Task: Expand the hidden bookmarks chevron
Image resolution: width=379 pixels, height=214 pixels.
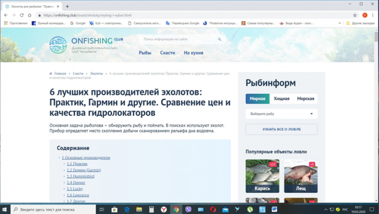Action: pyautogui.click(x=340, y=23)
